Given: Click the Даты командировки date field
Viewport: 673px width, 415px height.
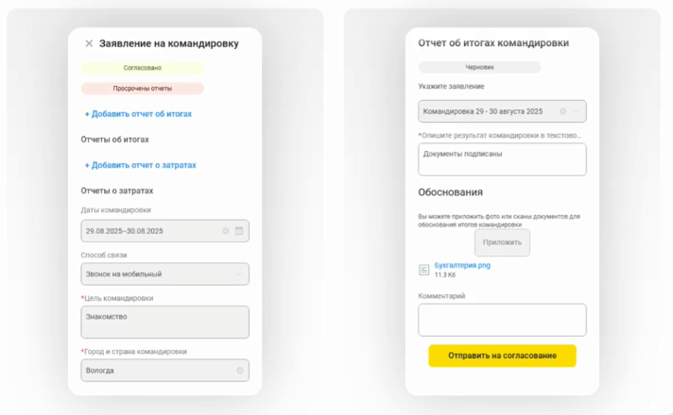Looking at the screenshot, I should click(151, 231).
